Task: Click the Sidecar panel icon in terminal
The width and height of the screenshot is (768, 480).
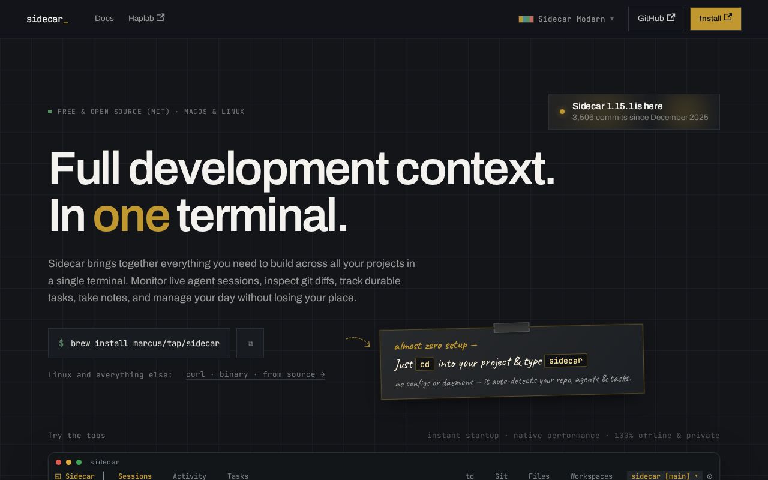Action: click(58, 476)
